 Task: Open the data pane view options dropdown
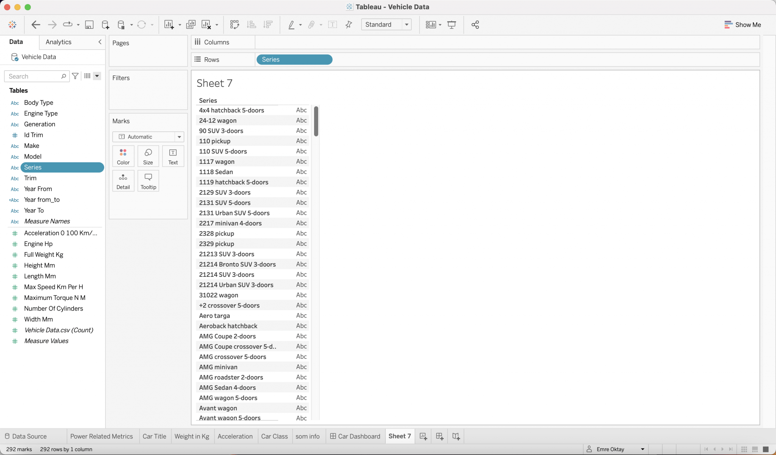click(x=97, y=76)
